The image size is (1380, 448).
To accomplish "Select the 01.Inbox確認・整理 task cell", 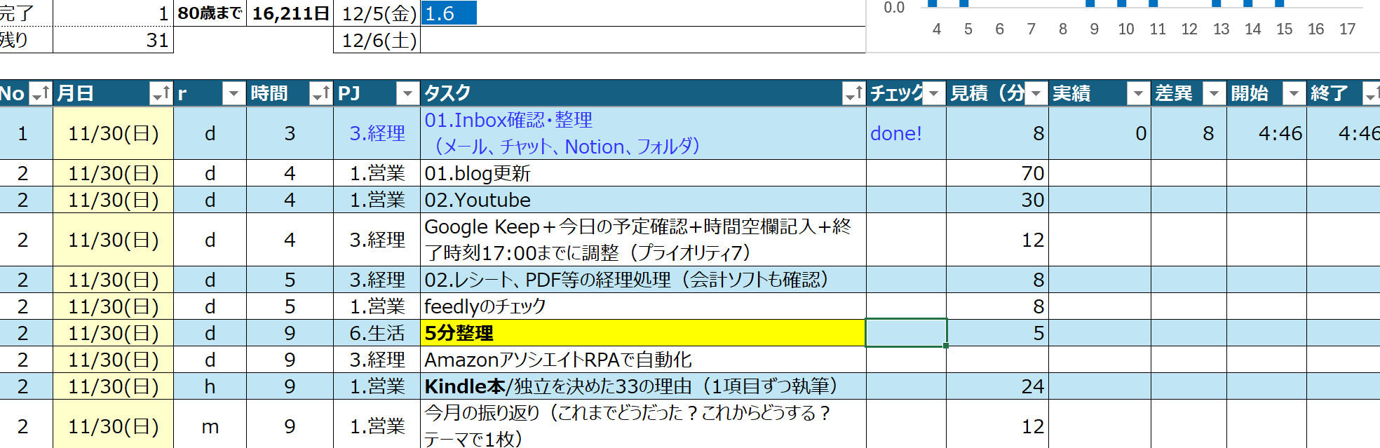I will click(x=642, y=133).
